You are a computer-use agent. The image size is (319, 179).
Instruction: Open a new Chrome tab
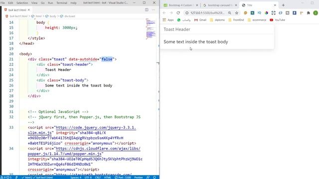coord(283,5)
